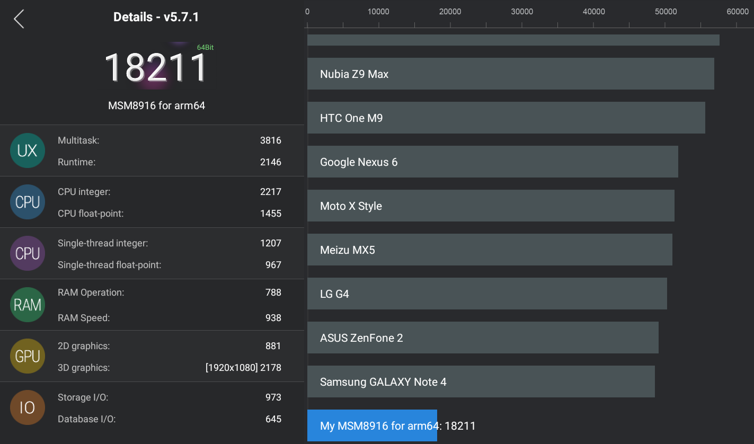This screenshot has height=444, width=754.
Task: Select the ASUS ZenFone 2 bar
Action: point(483,338)
